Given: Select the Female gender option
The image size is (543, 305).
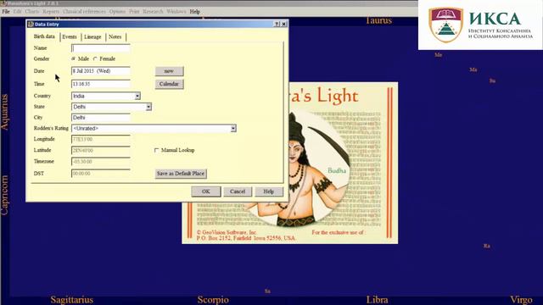Looking at the screenshot, I should [x=95, y=58].
